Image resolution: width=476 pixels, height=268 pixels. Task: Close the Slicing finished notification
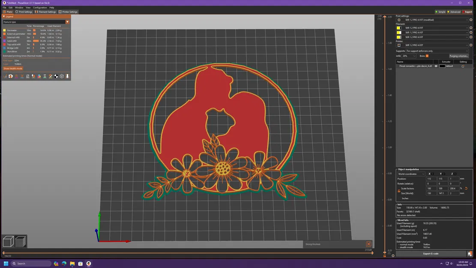coord(368,244)
